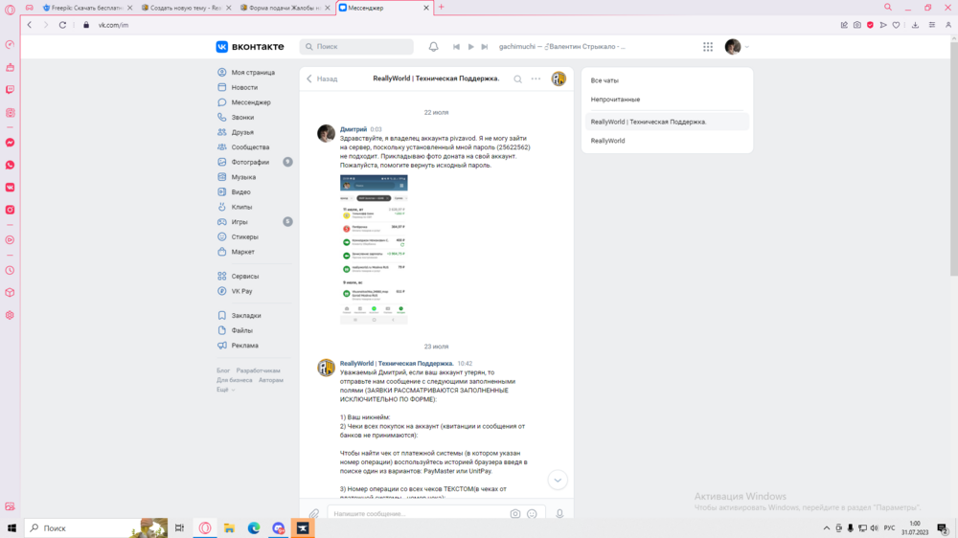Focus the Напишите сообщение input field
Viewport: 958px width, 538px height.
419,513
